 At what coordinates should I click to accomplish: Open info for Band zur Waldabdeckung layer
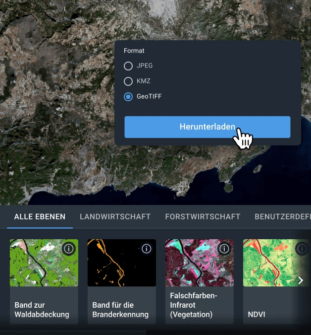pyautogui.click(x=69, y=249)
